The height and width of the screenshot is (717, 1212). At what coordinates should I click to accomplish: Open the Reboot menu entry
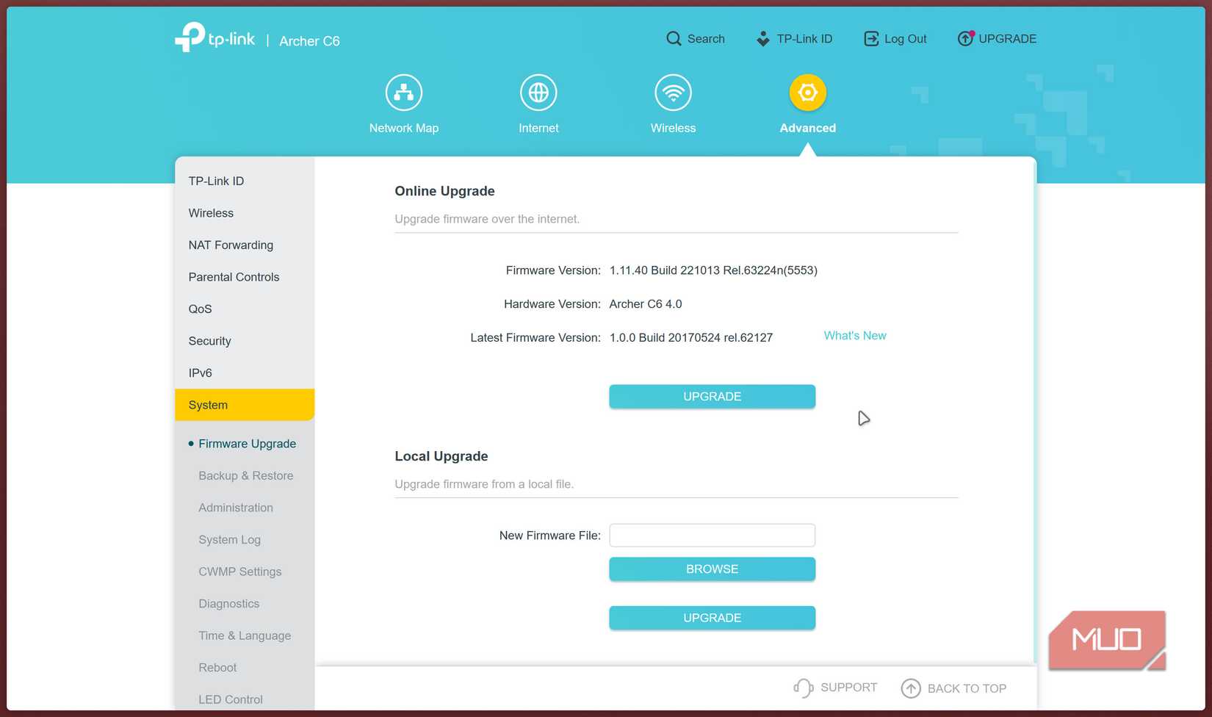tap(217, 668)
